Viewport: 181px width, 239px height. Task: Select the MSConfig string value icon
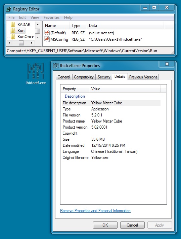click(47, 39)
